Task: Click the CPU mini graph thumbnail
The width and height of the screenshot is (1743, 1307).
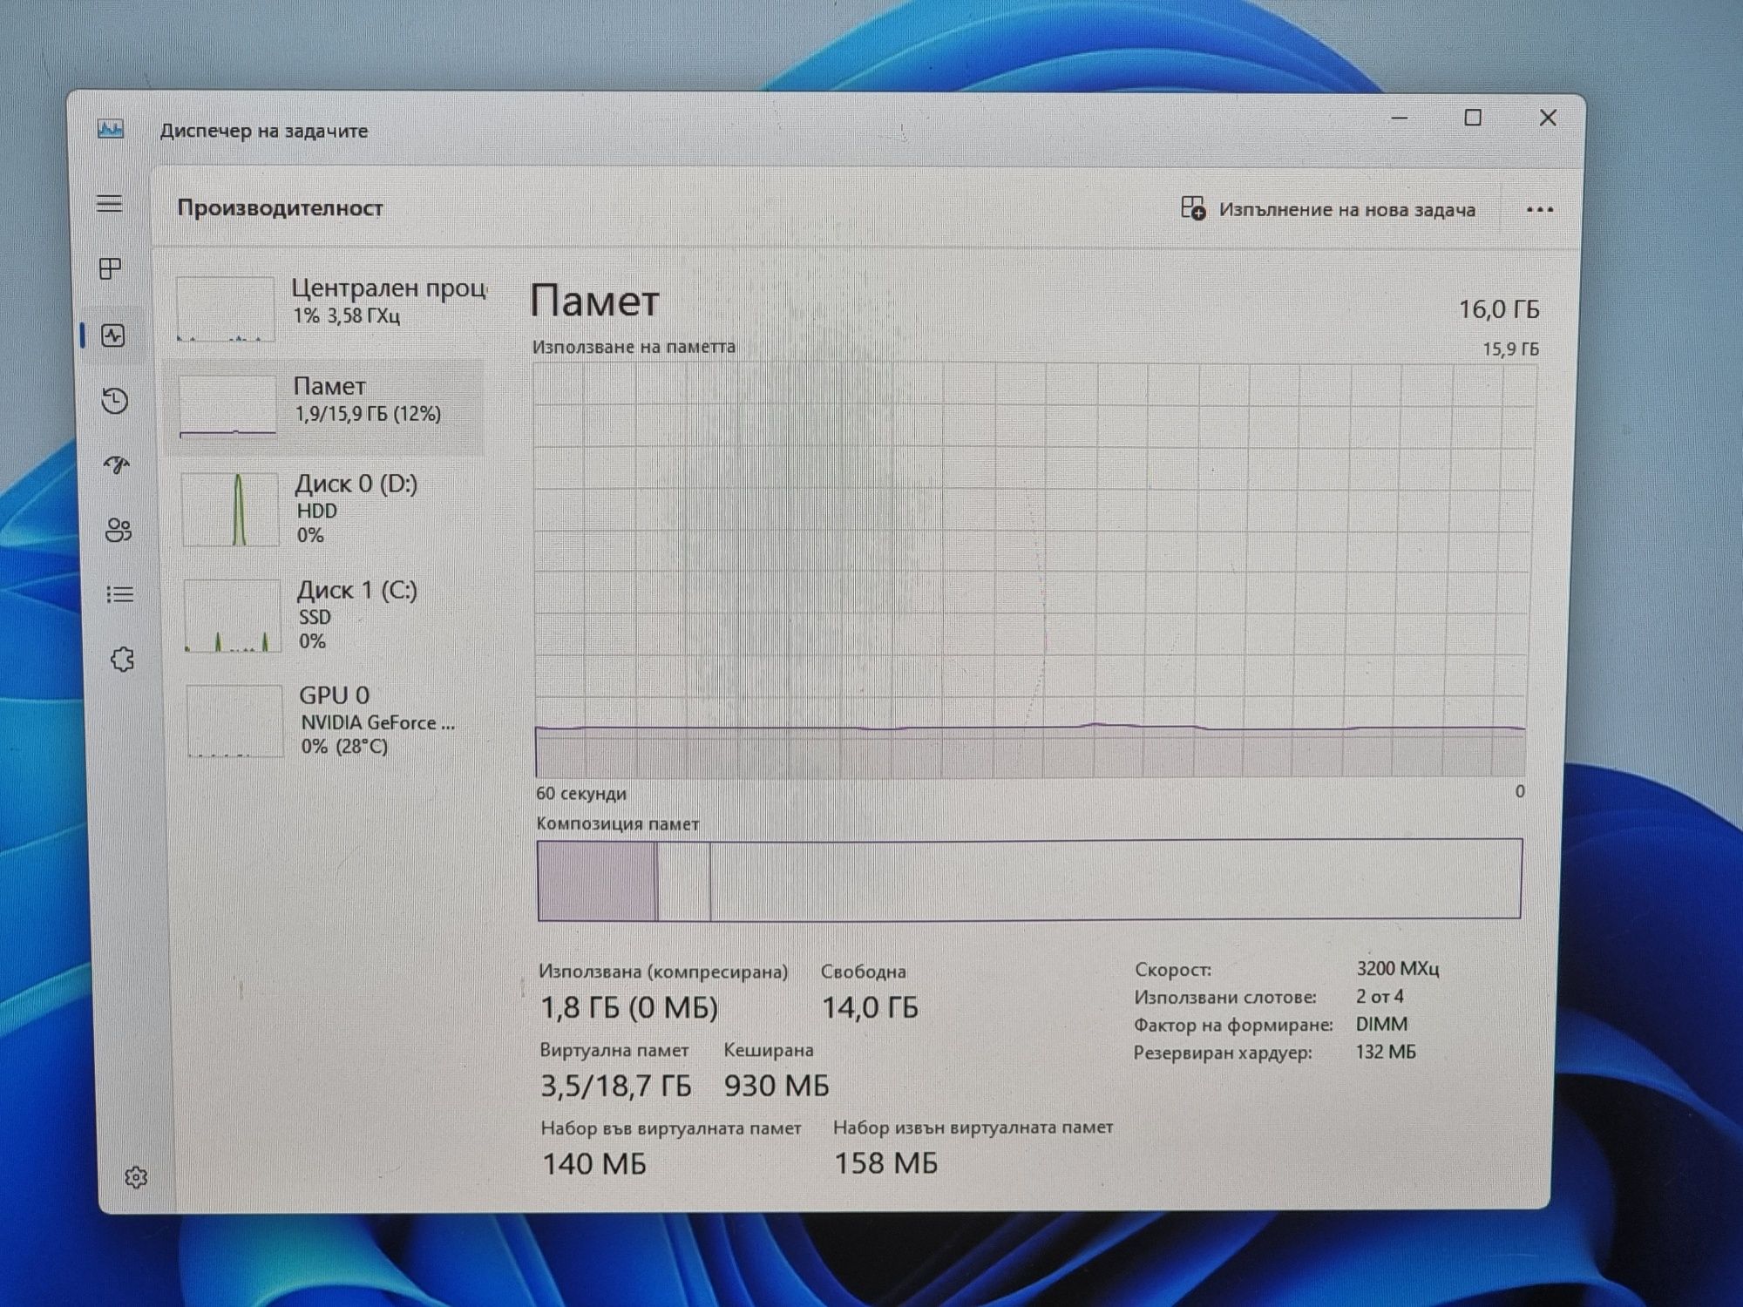Action: (x=226, y=309)
